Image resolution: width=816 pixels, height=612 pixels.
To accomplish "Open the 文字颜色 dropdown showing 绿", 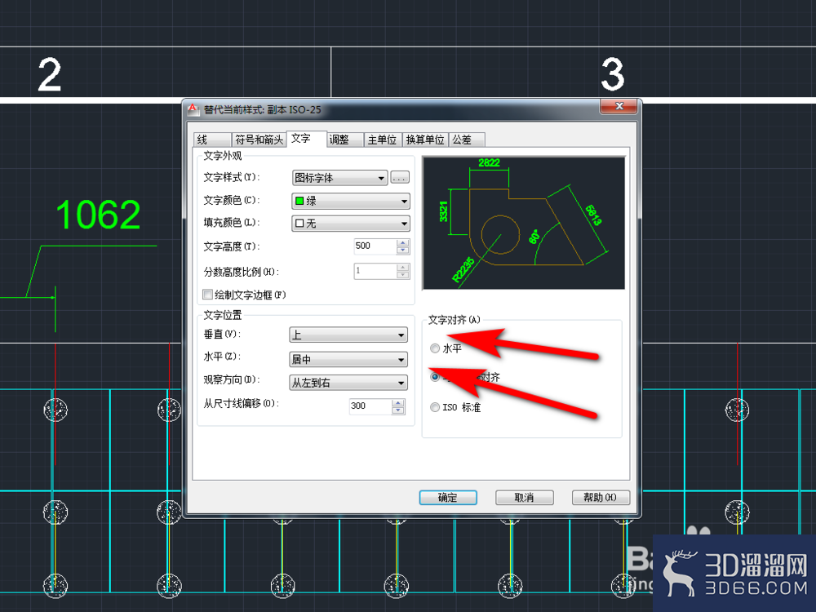I will click(351, 201).
